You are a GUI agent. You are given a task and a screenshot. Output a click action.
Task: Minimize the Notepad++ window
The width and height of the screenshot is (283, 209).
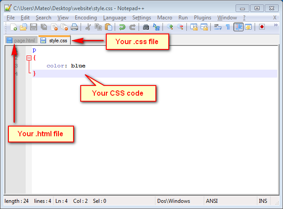[x=242, y=8]
